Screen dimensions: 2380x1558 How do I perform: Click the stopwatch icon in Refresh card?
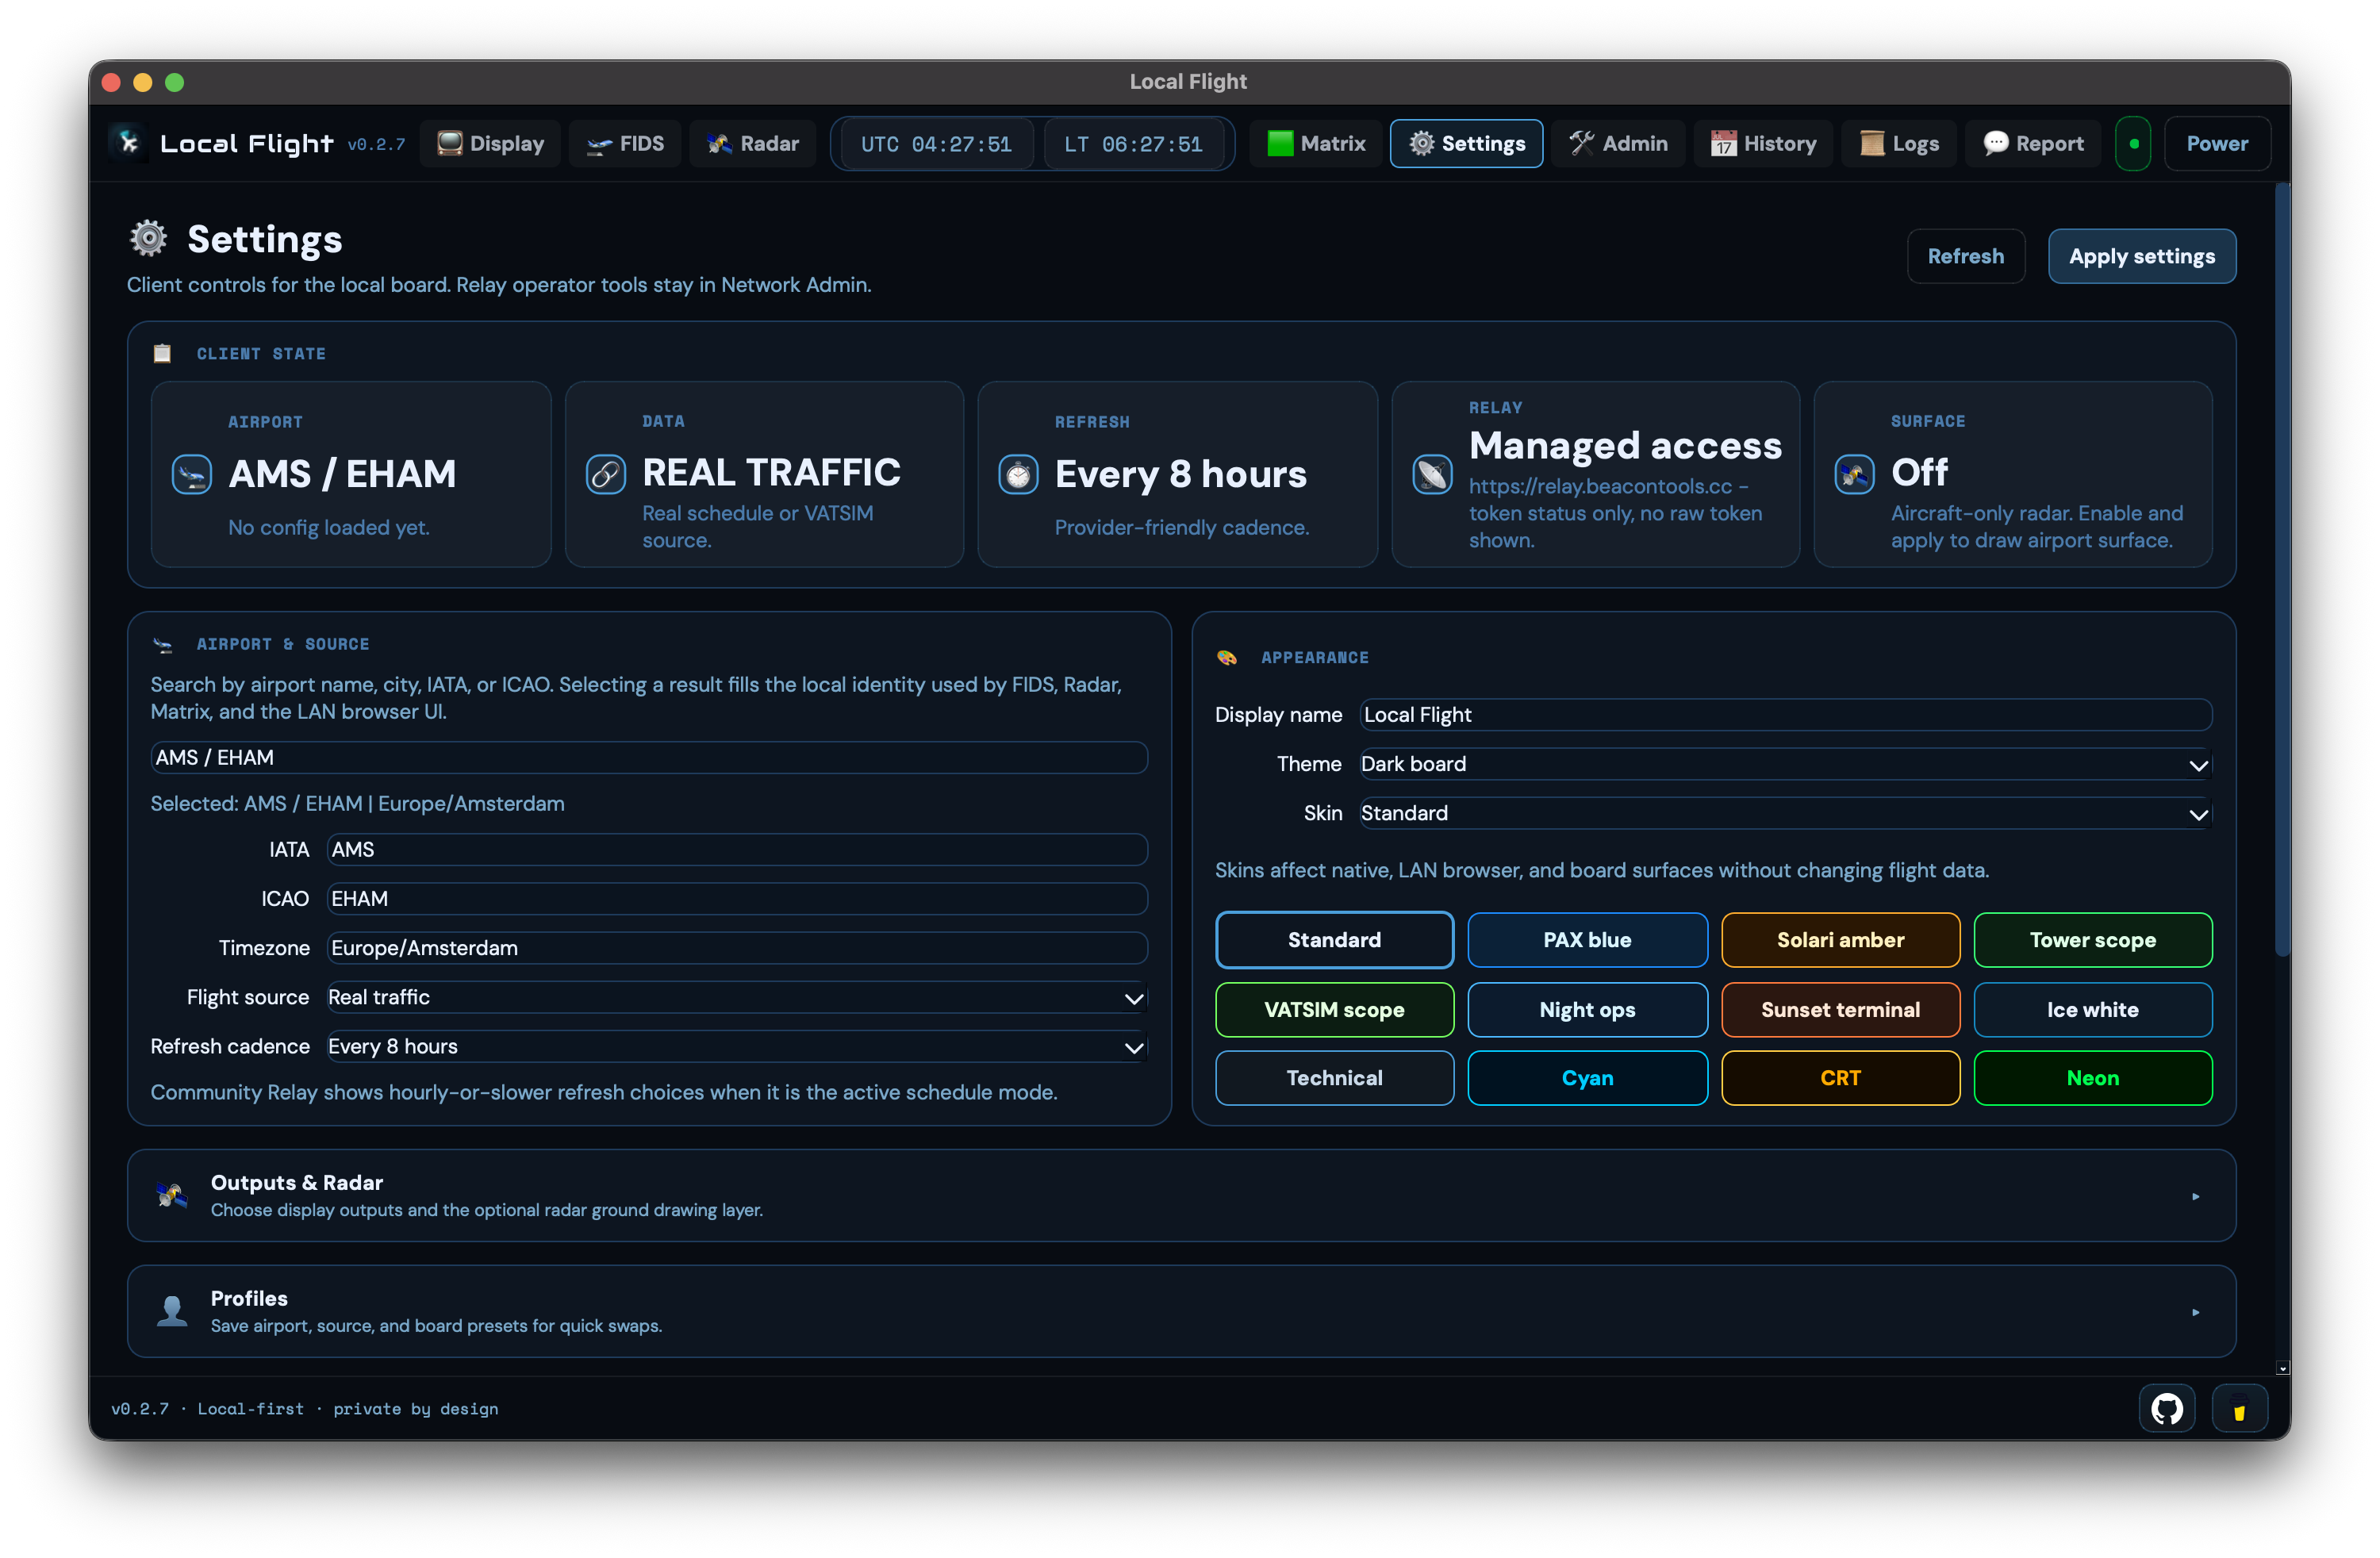(x=1018, y=474)
